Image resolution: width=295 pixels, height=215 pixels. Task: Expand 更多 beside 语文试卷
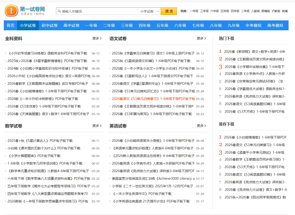coord(201,38)
